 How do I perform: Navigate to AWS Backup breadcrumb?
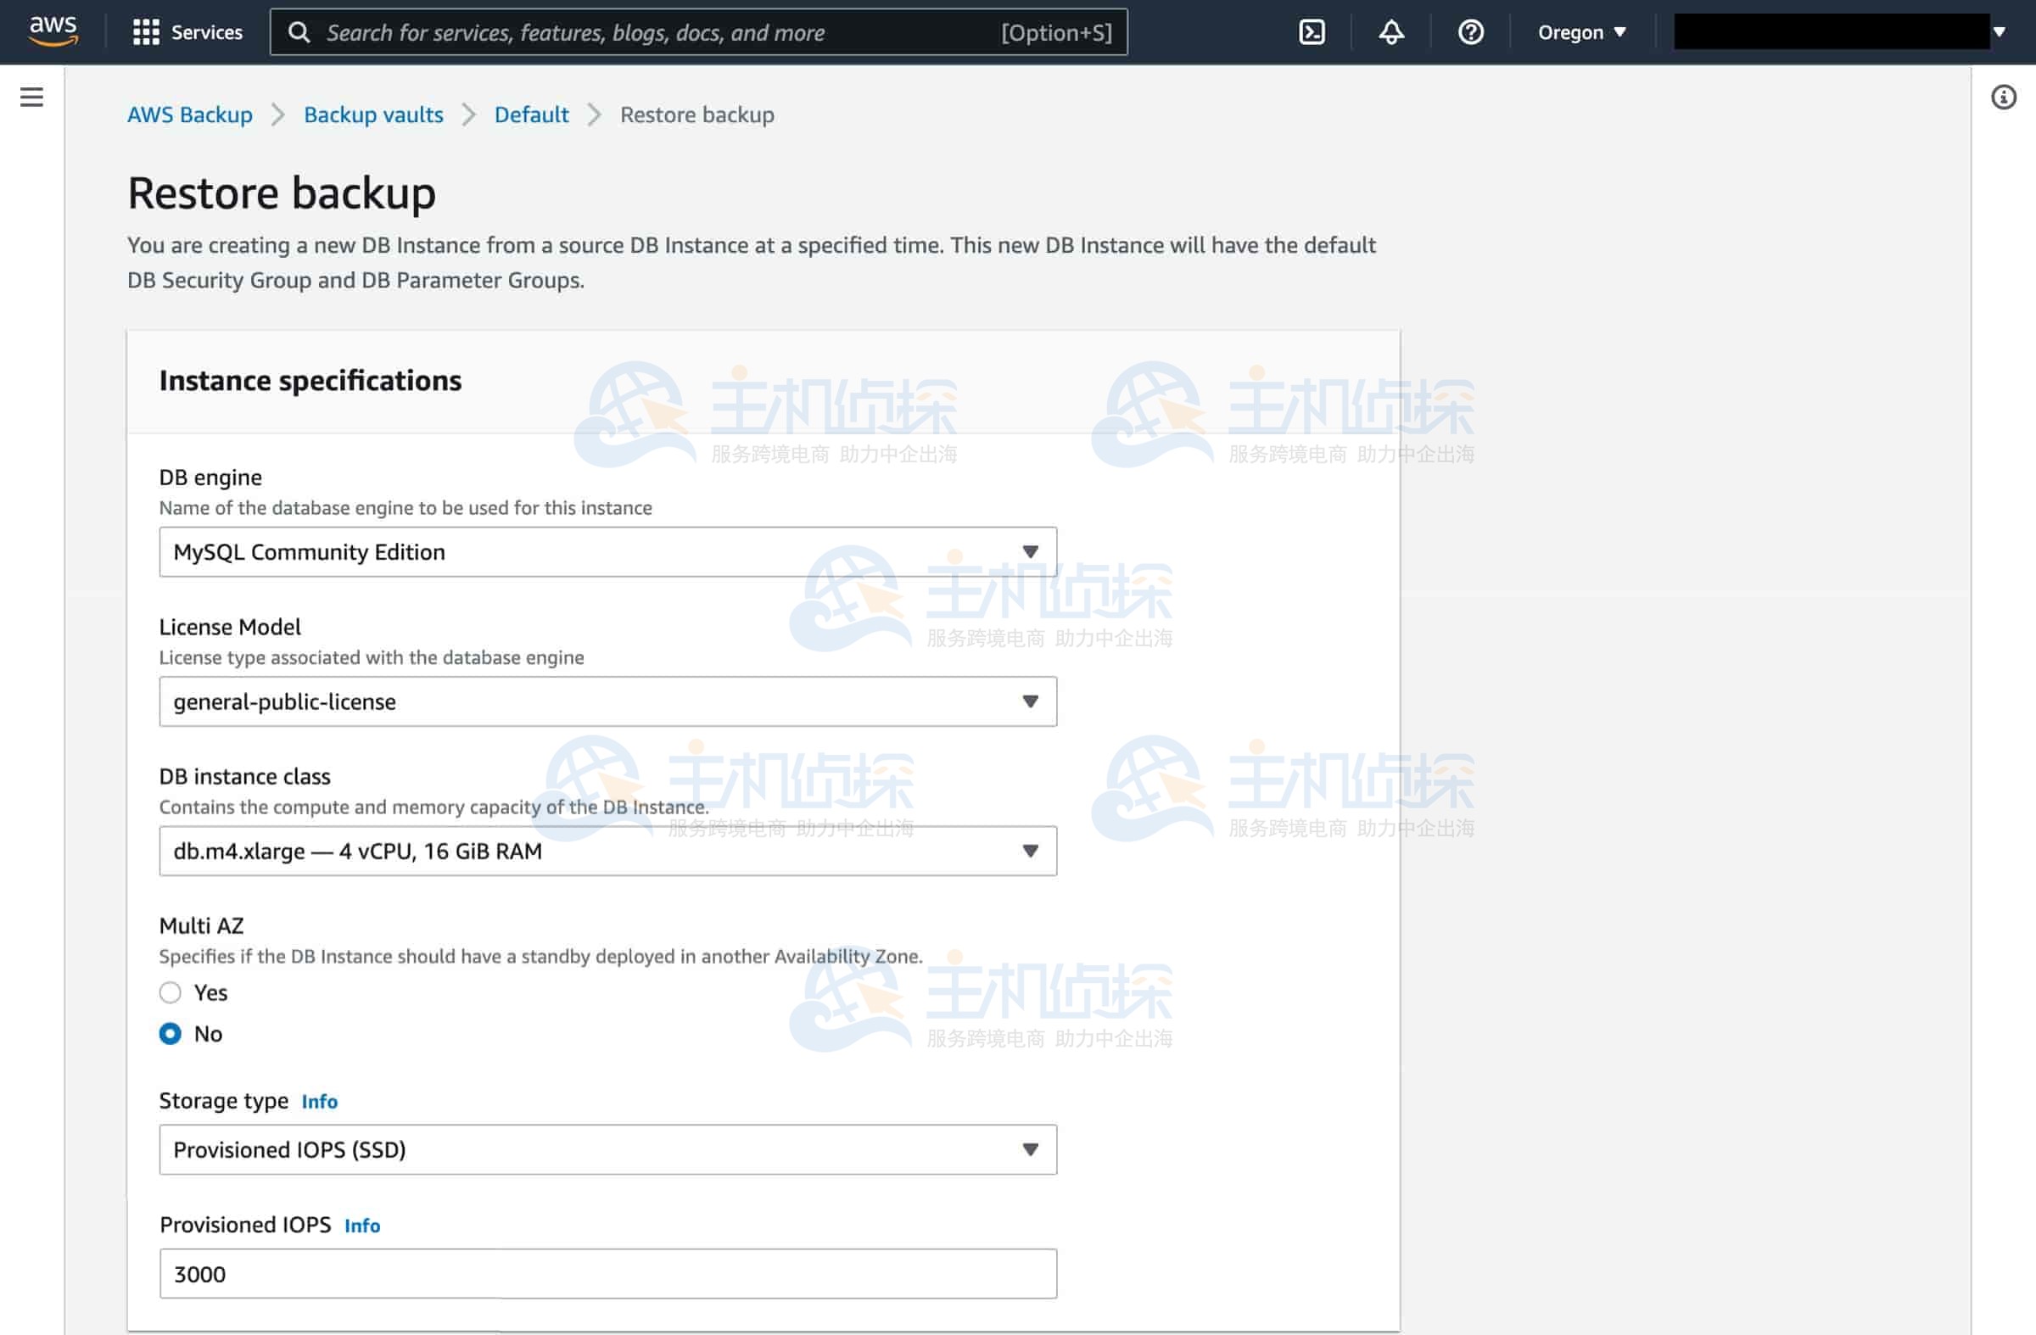[190, 115]
